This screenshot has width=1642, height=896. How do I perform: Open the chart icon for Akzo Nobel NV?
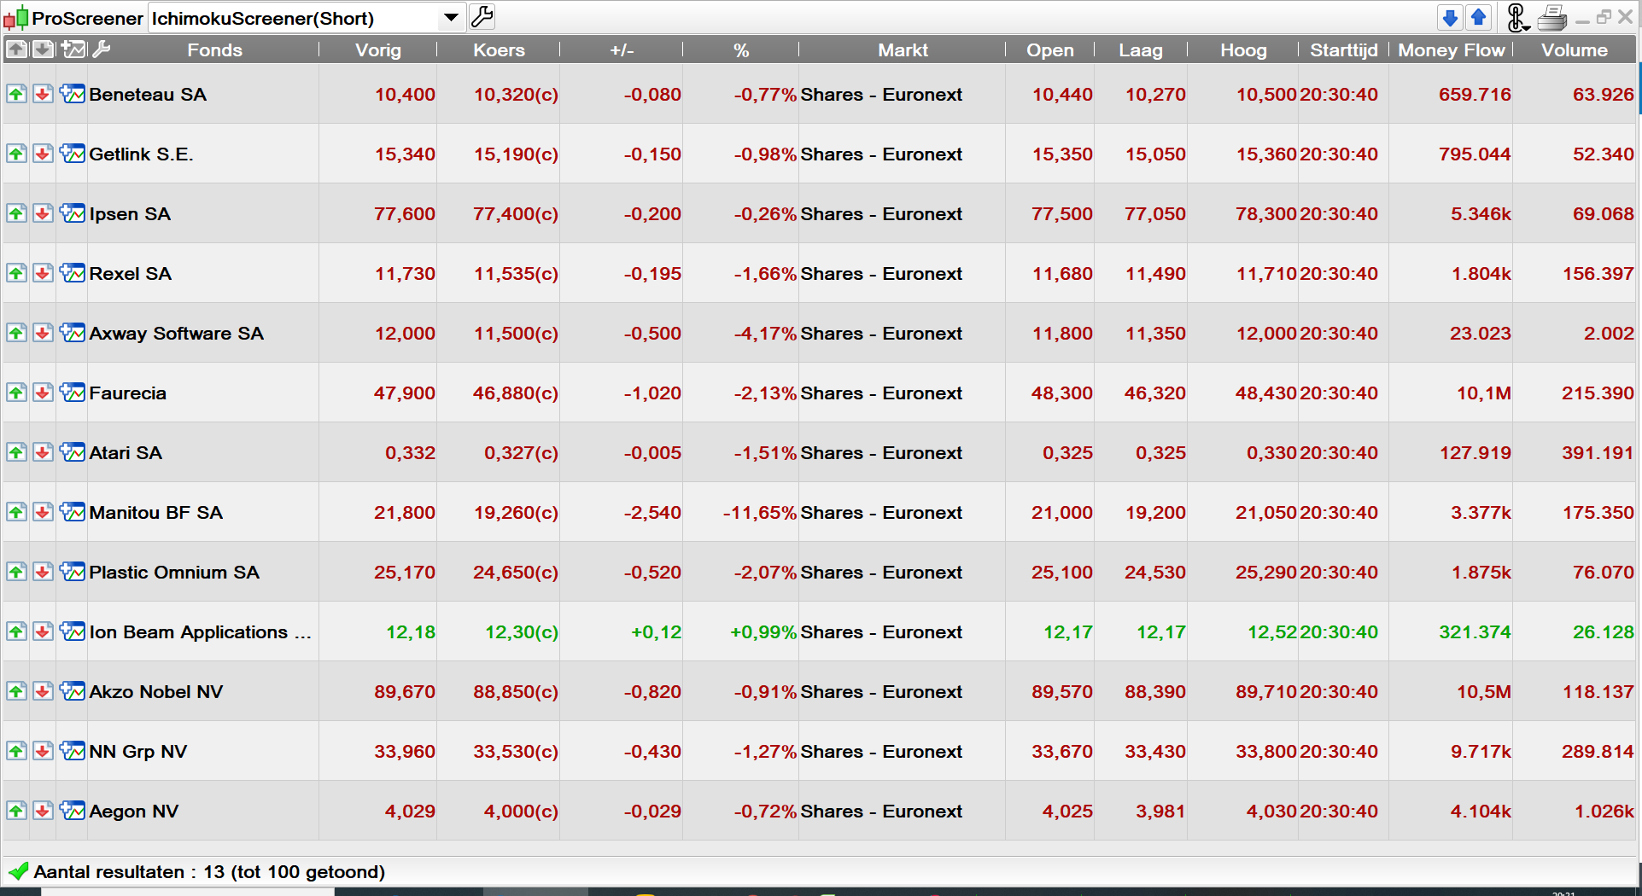pos(73,691)
